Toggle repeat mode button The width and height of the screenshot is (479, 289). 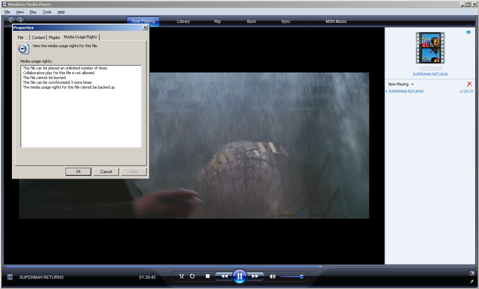tap(192, 276)
